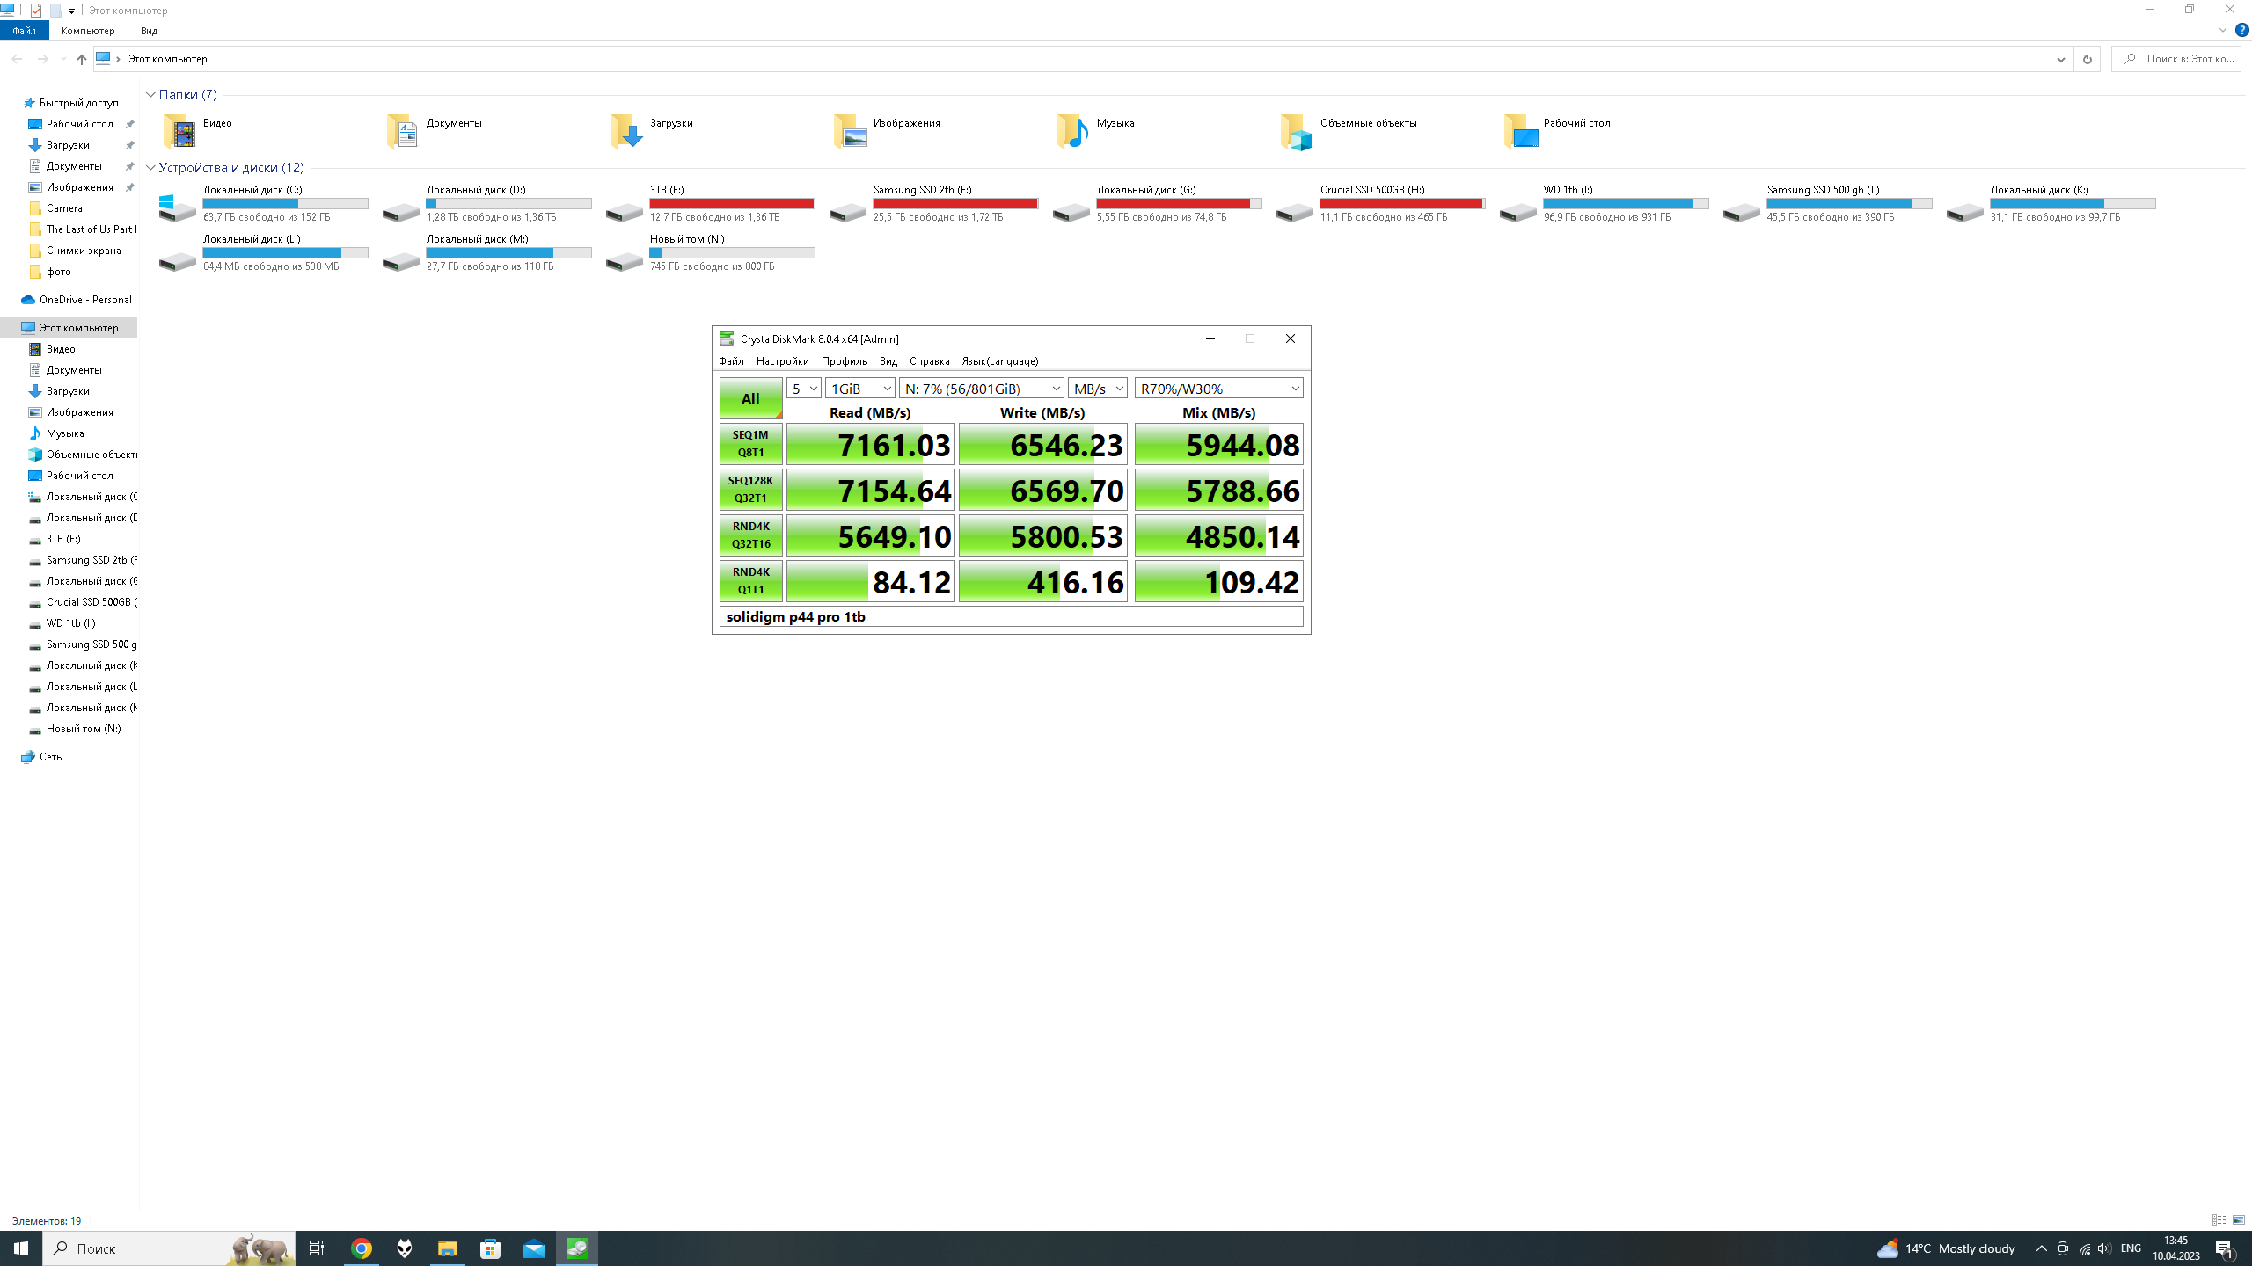Open the 1GiB test size dropdown
This screenshot has height=1266, width=2252.
coord(859,389)
